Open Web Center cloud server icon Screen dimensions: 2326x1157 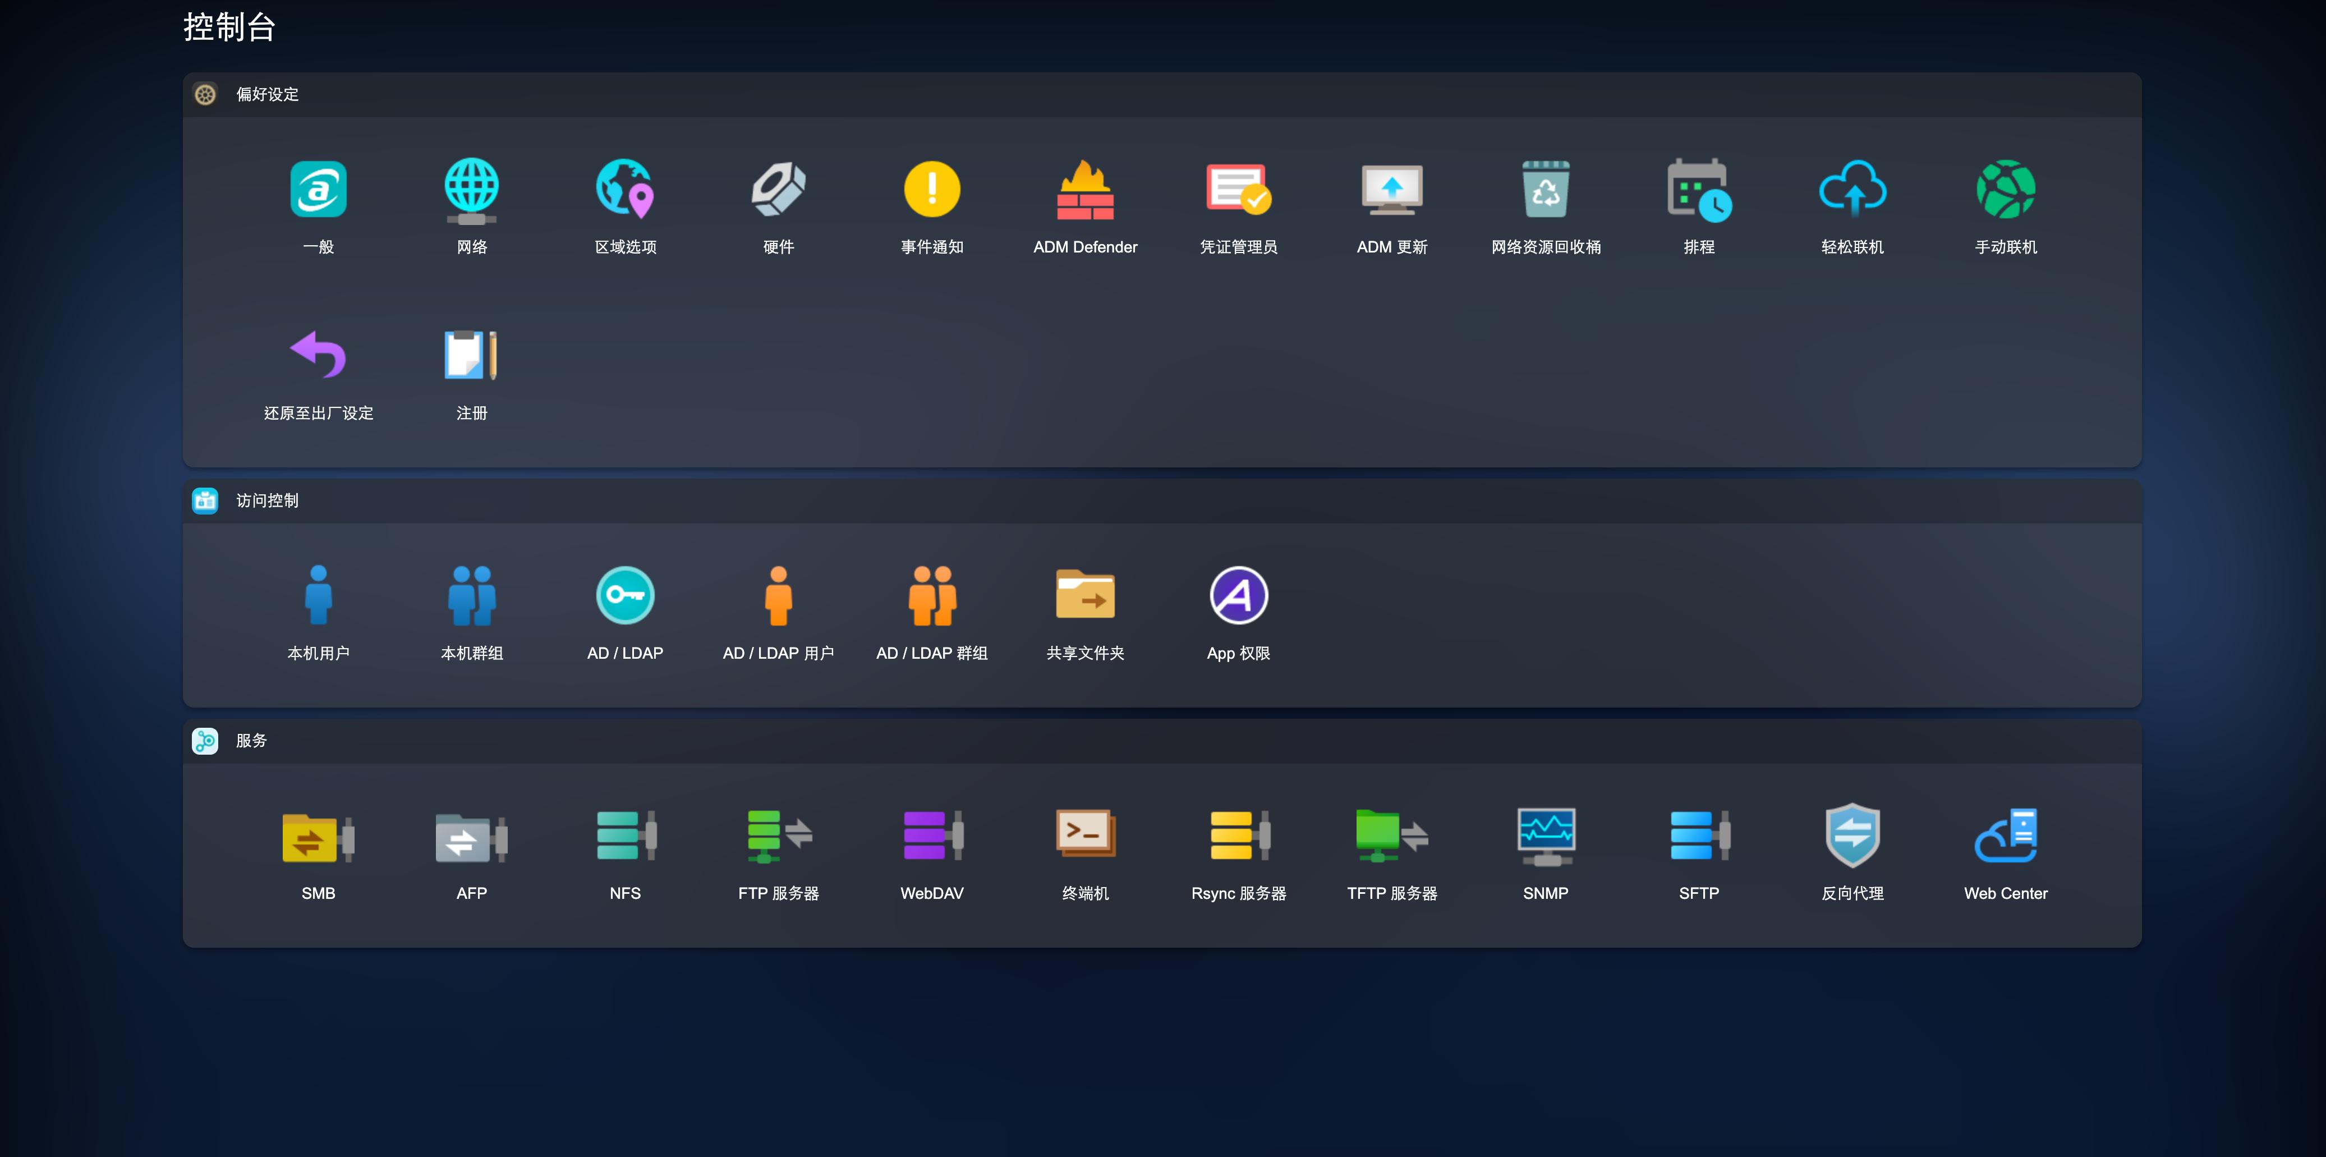[2006, 835]
